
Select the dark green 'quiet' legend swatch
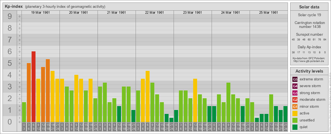click(295, 127)
